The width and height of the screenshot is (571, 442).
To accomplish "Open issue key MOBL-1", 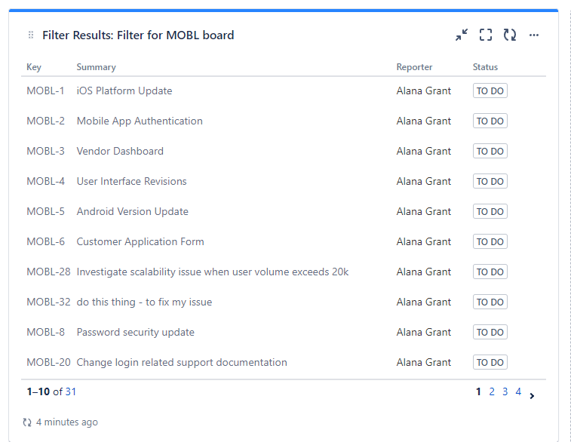I will 45,91.
